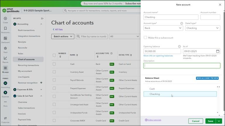
Task: Select the Payroll Refunds row checkbox
Action: point(54,80)
